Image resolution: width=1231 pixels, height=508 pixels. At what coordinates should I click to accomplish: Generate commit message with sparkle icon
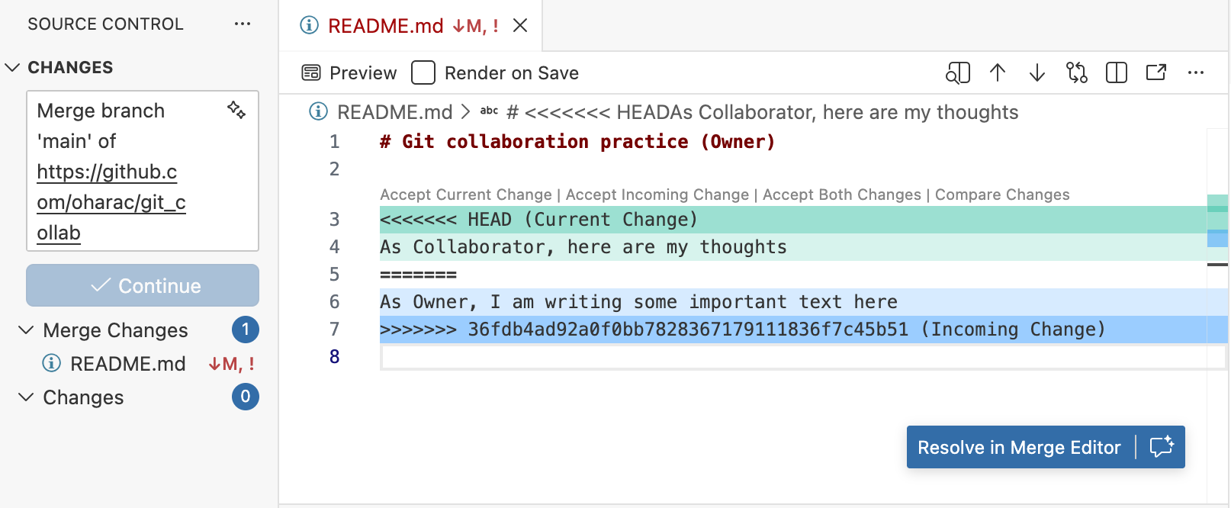[236, 110]
